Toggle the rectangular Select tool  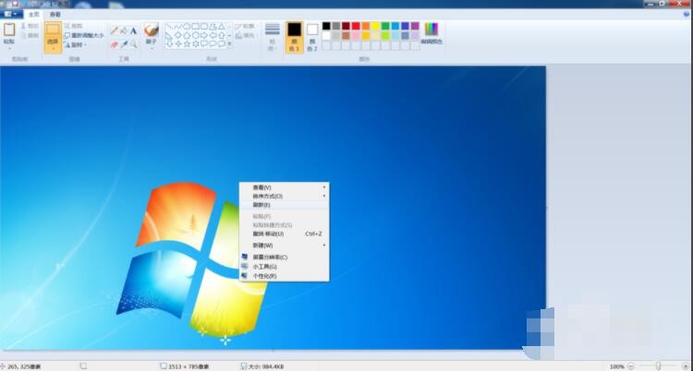[53, 30]
